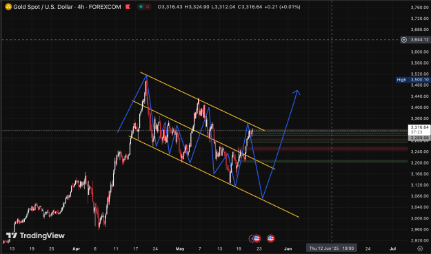Screen dimensions: 431x254
Task: Click the red flag icon beside FOREXCOM
Action: [128, 7]
